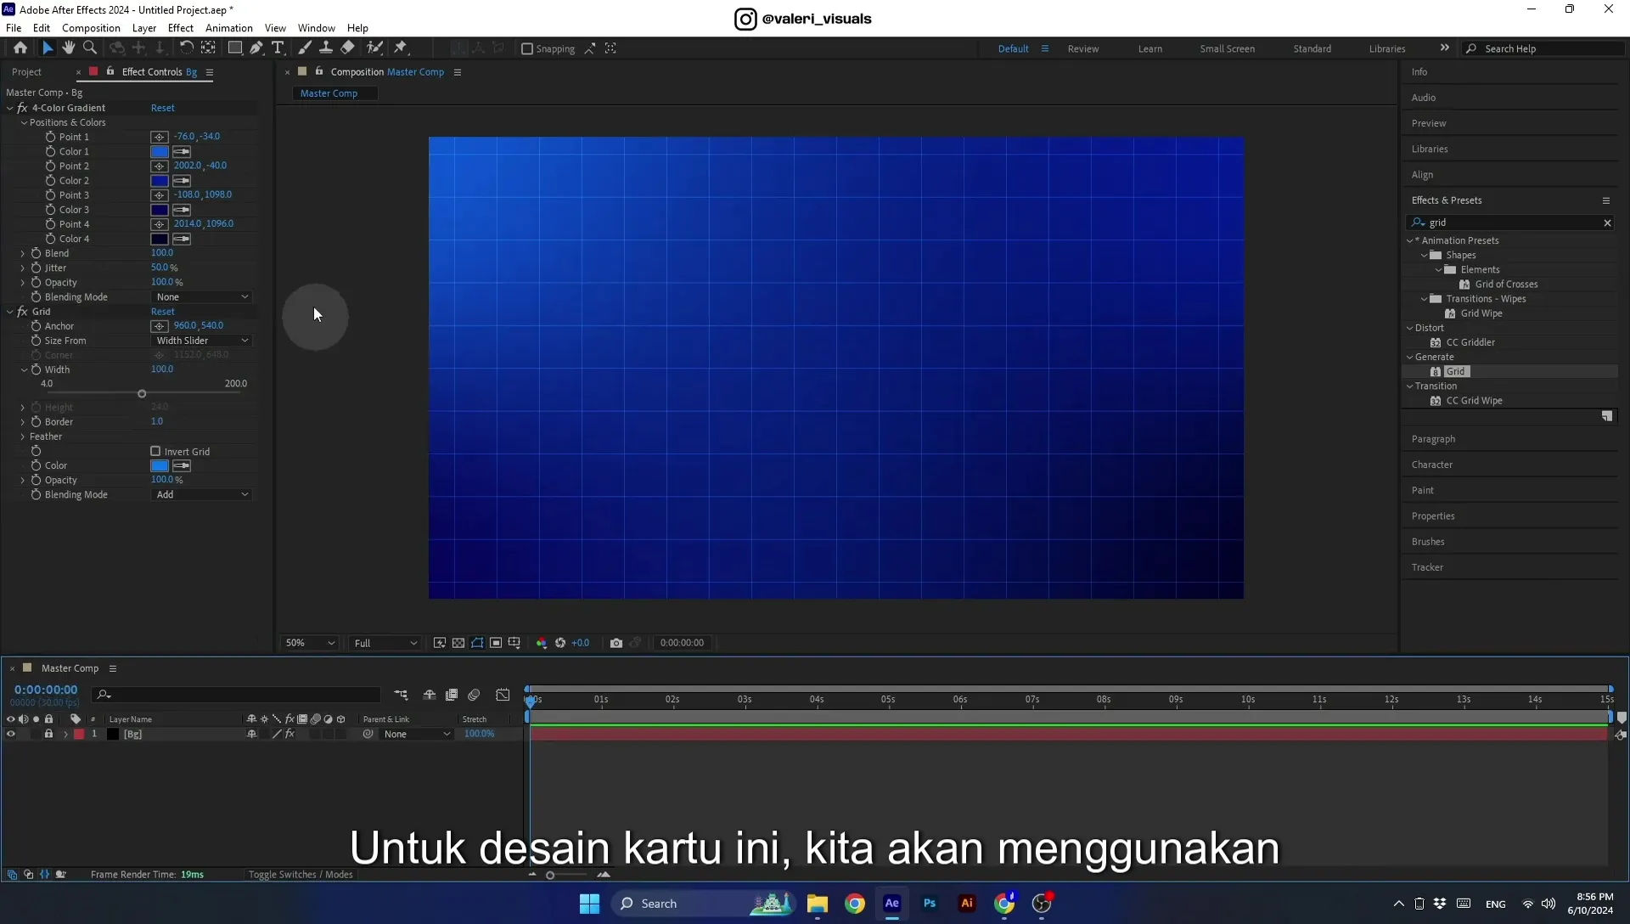Expand the Feather property group
1630x924 pixels.
pos(23,437)
